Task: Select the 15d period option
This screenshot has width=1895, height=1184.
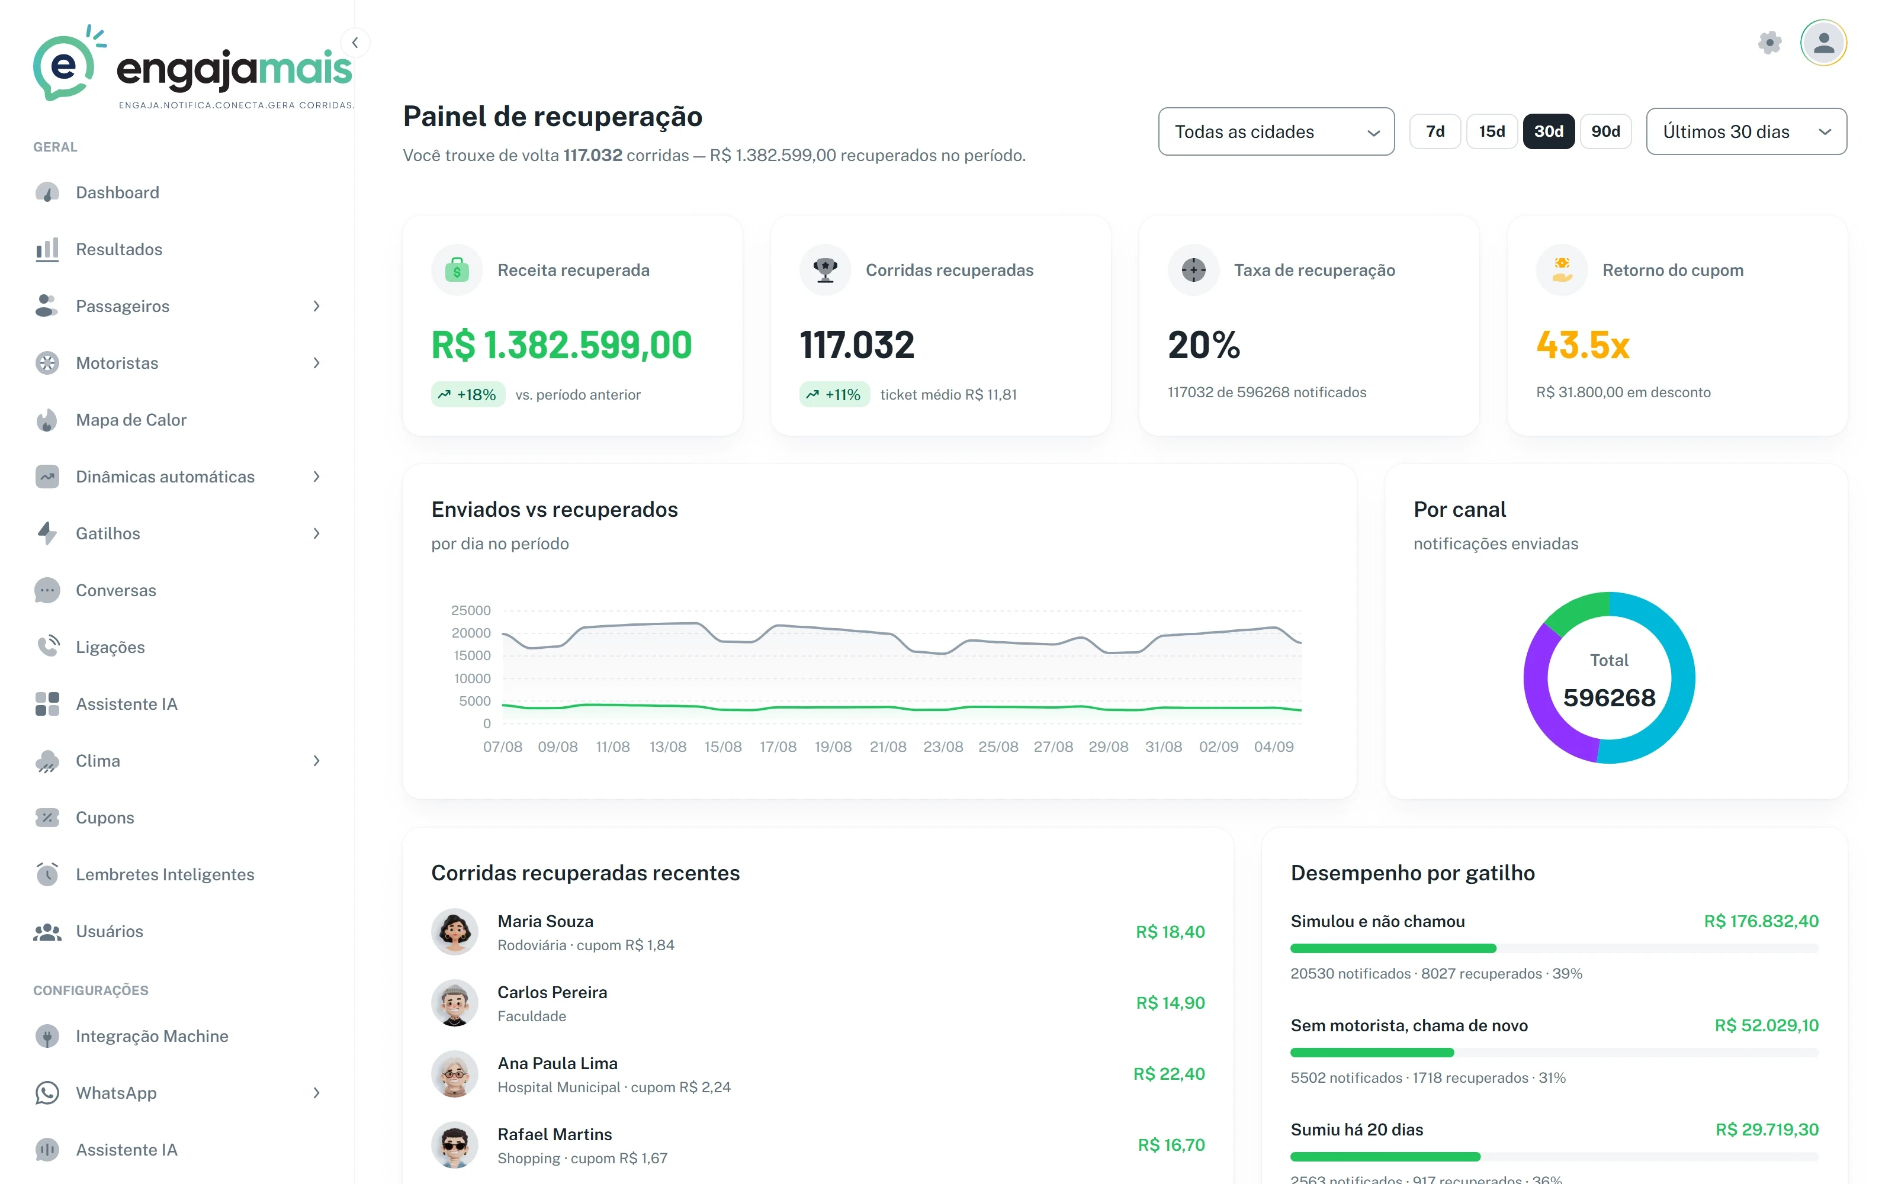Action: point(1492,131)
